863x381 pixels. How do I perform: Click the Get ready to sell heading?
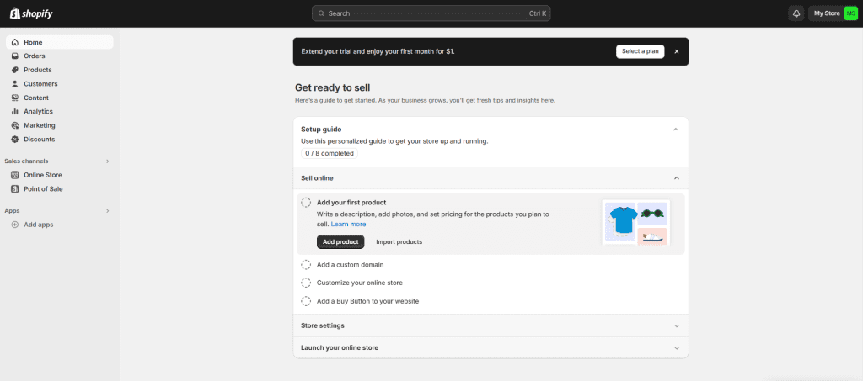coord(332,87)
